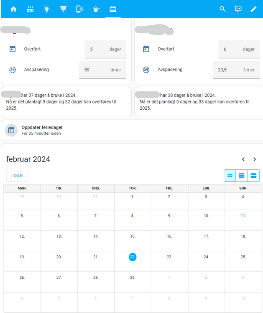The width and height of the screenshot is (263, 313).
Task: Open the chat assistant icon
Action: (238, 9)
